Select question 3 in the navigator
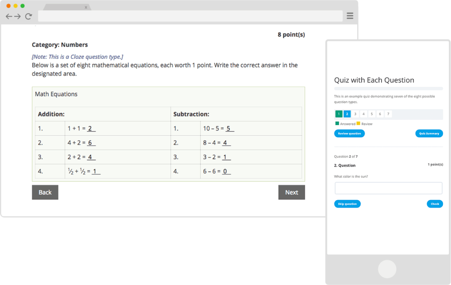The height and width of the screenshot is (285, 451). [x=355, y=114]
